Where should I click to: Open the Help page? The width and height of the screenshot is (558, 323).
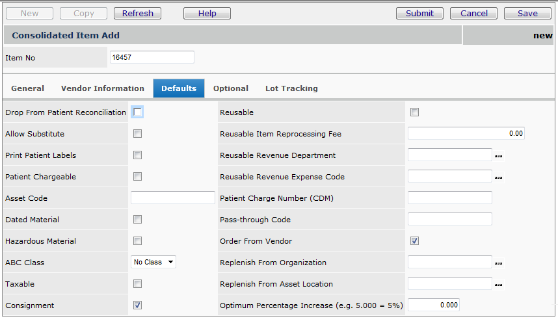(207, 14)
